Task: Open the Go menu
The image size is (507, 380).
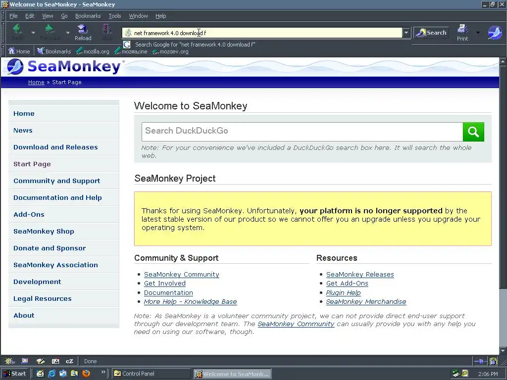Action: tap(64, 16)
